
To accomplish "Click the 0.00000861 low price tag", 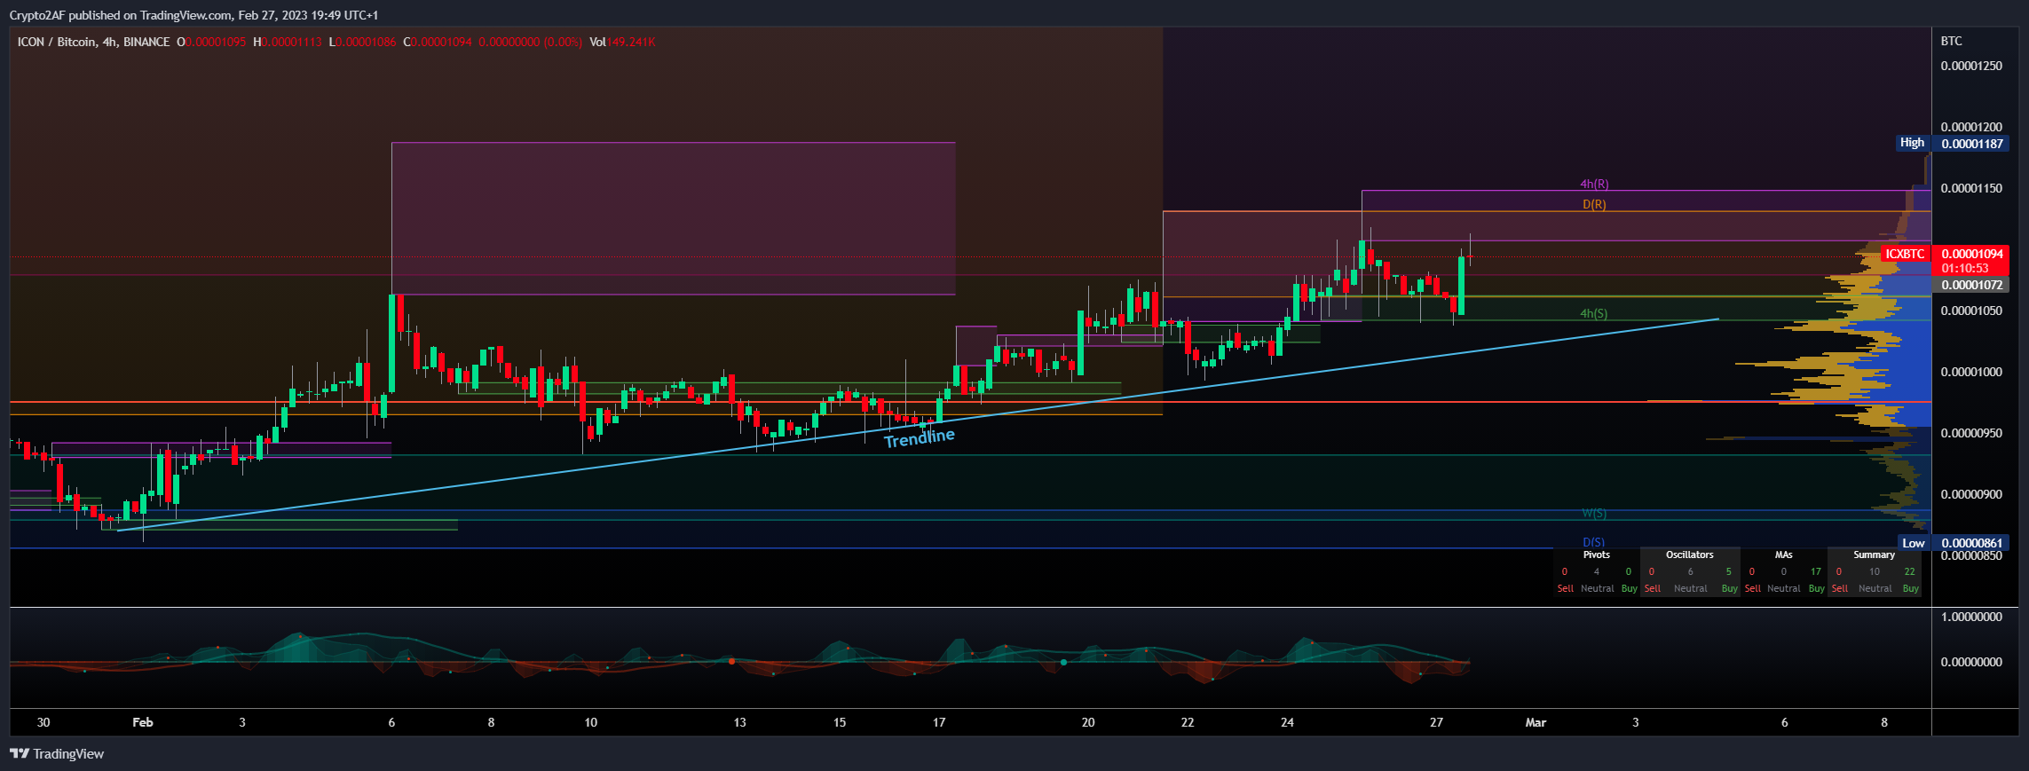I will point(1971,543).
